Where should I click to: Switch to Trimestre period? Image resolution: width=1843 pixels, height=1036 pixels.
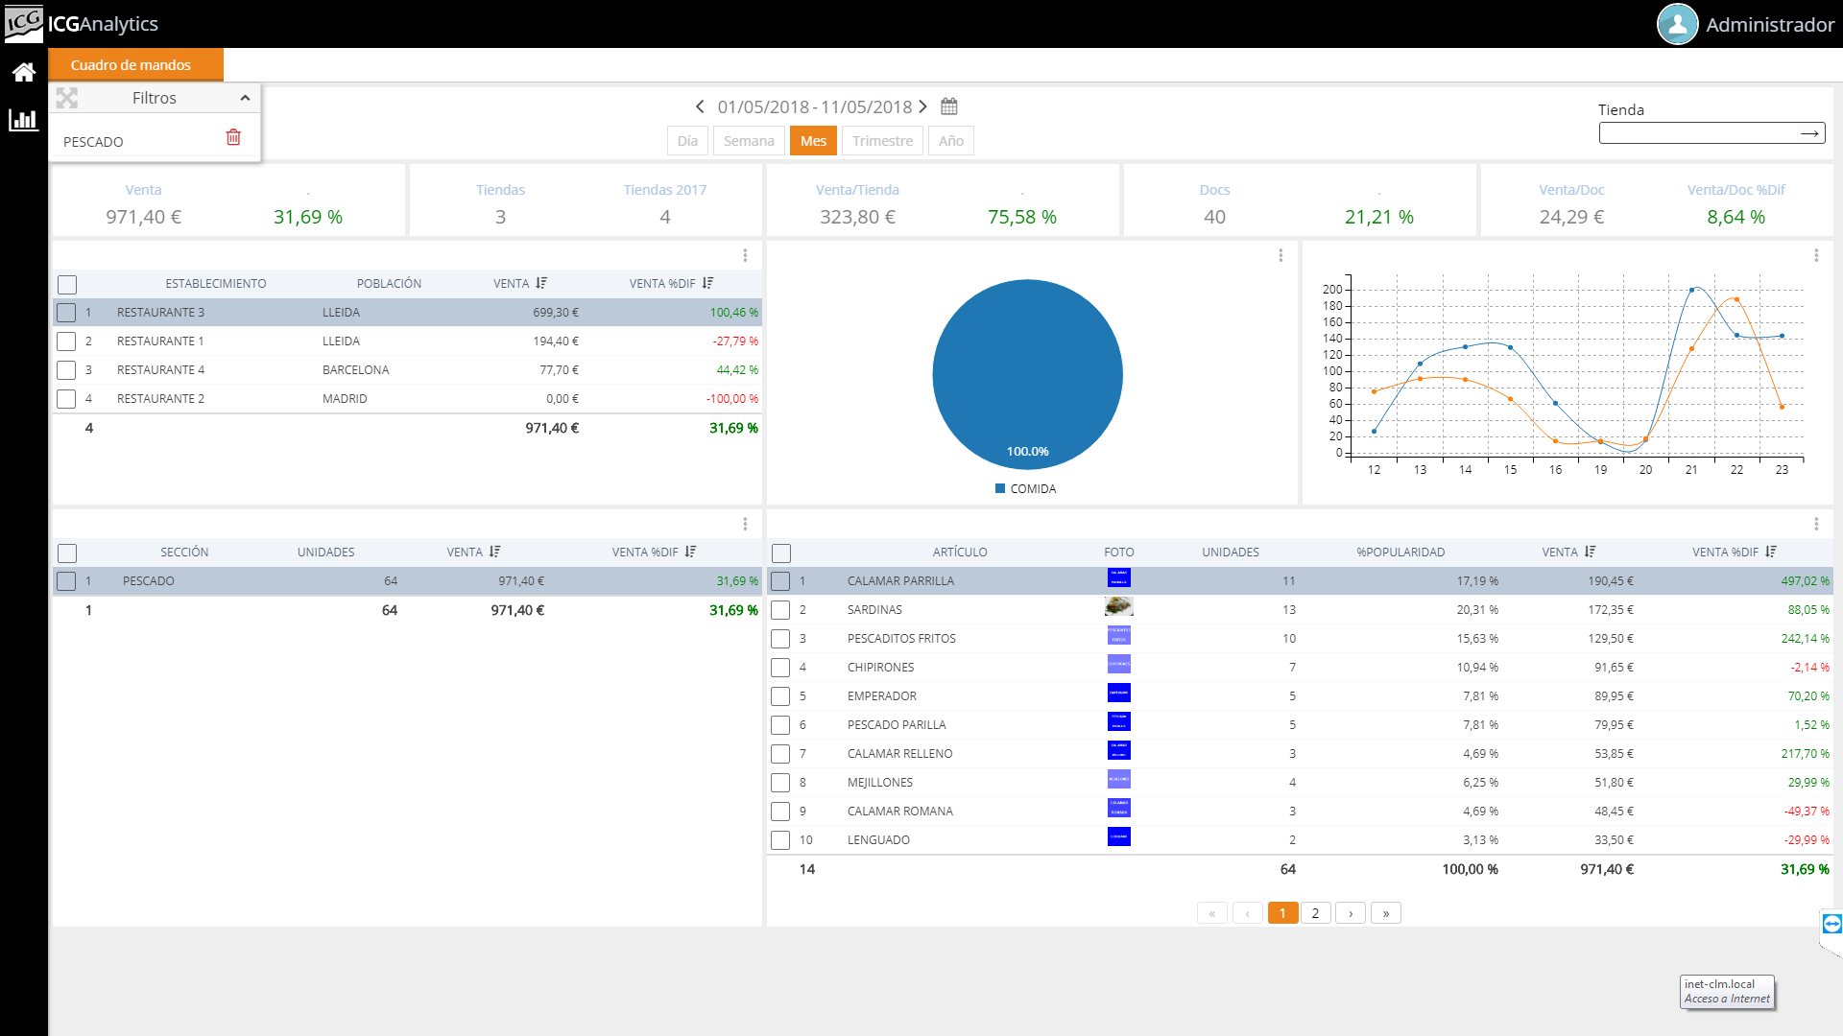[x=882, y=141]
